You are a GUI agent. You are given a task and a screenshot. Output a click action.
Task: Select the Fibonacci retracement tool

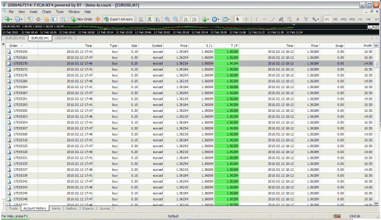pyautogui.click(x=289, y=19)
